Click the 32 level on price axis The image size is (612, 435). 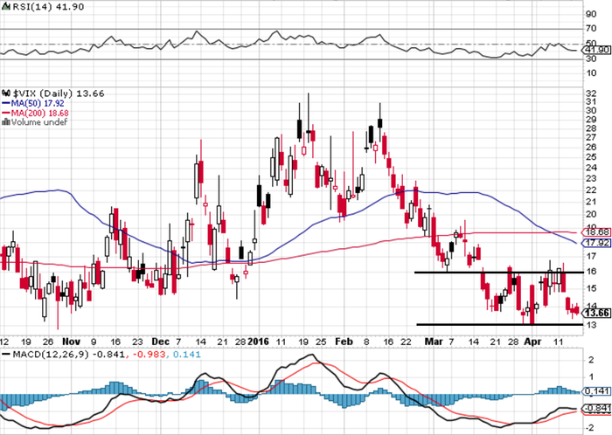[x=591, y=93]
